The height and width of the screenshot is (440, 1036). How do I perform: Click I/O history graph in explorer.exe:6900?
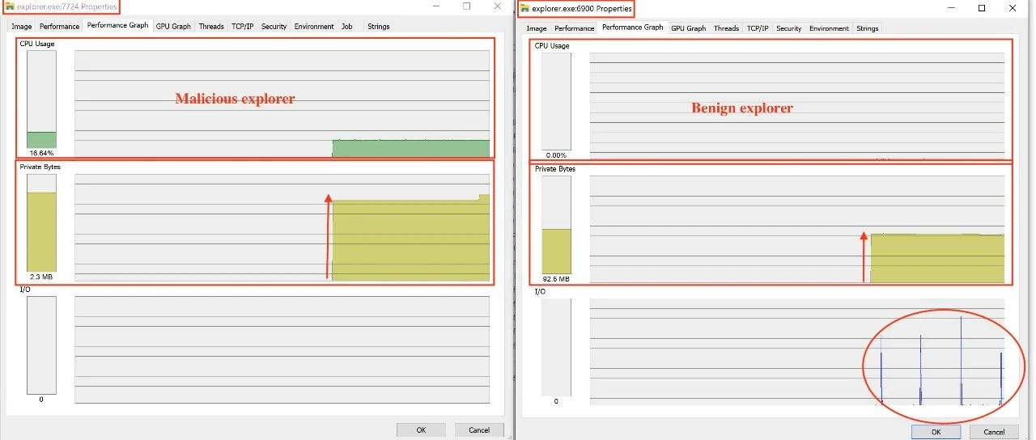[x=796, y=352]
